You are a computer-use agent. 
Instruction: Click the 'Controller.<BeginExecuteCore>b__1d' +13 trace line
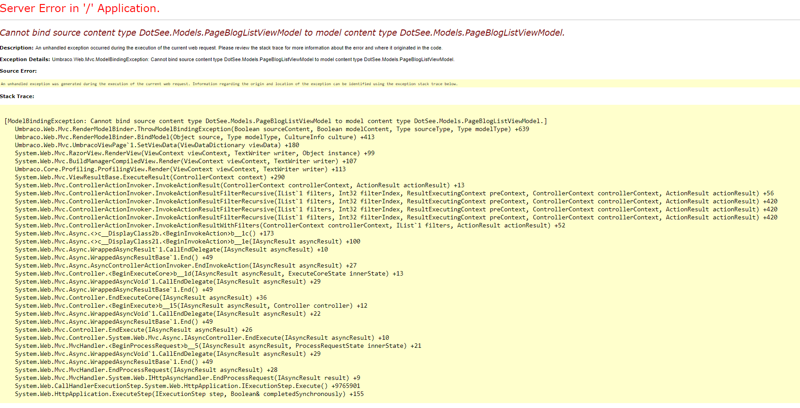[x=209, y=273]
